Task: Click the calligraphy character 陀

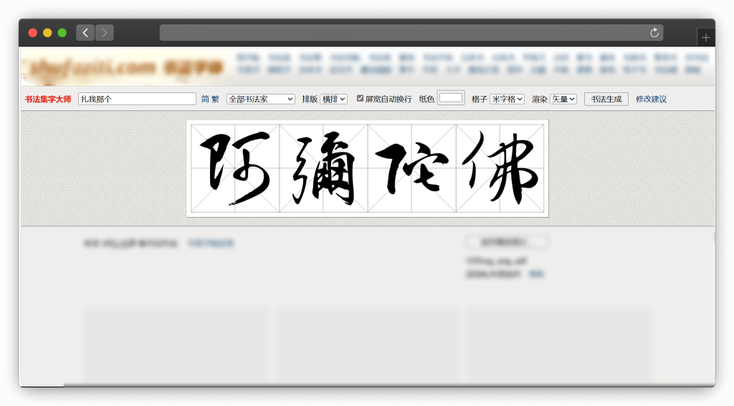Action: click(412, 168)
